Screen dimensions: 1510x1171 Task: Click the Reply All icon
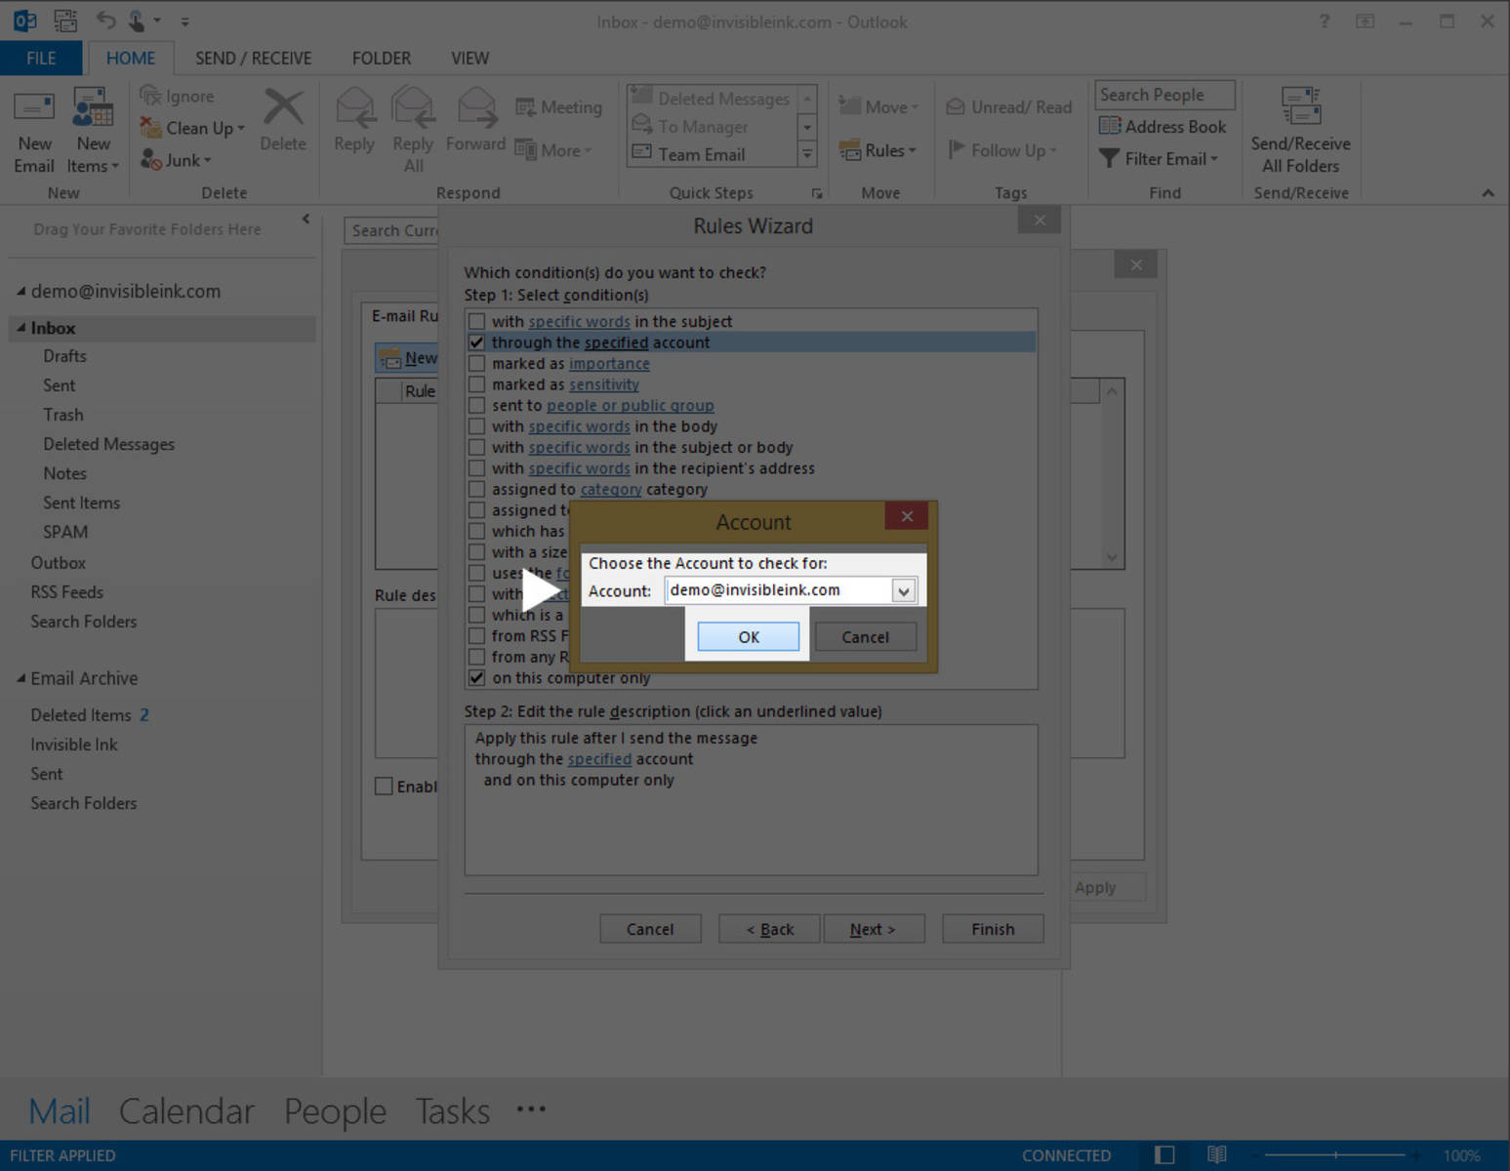point(413,107)
